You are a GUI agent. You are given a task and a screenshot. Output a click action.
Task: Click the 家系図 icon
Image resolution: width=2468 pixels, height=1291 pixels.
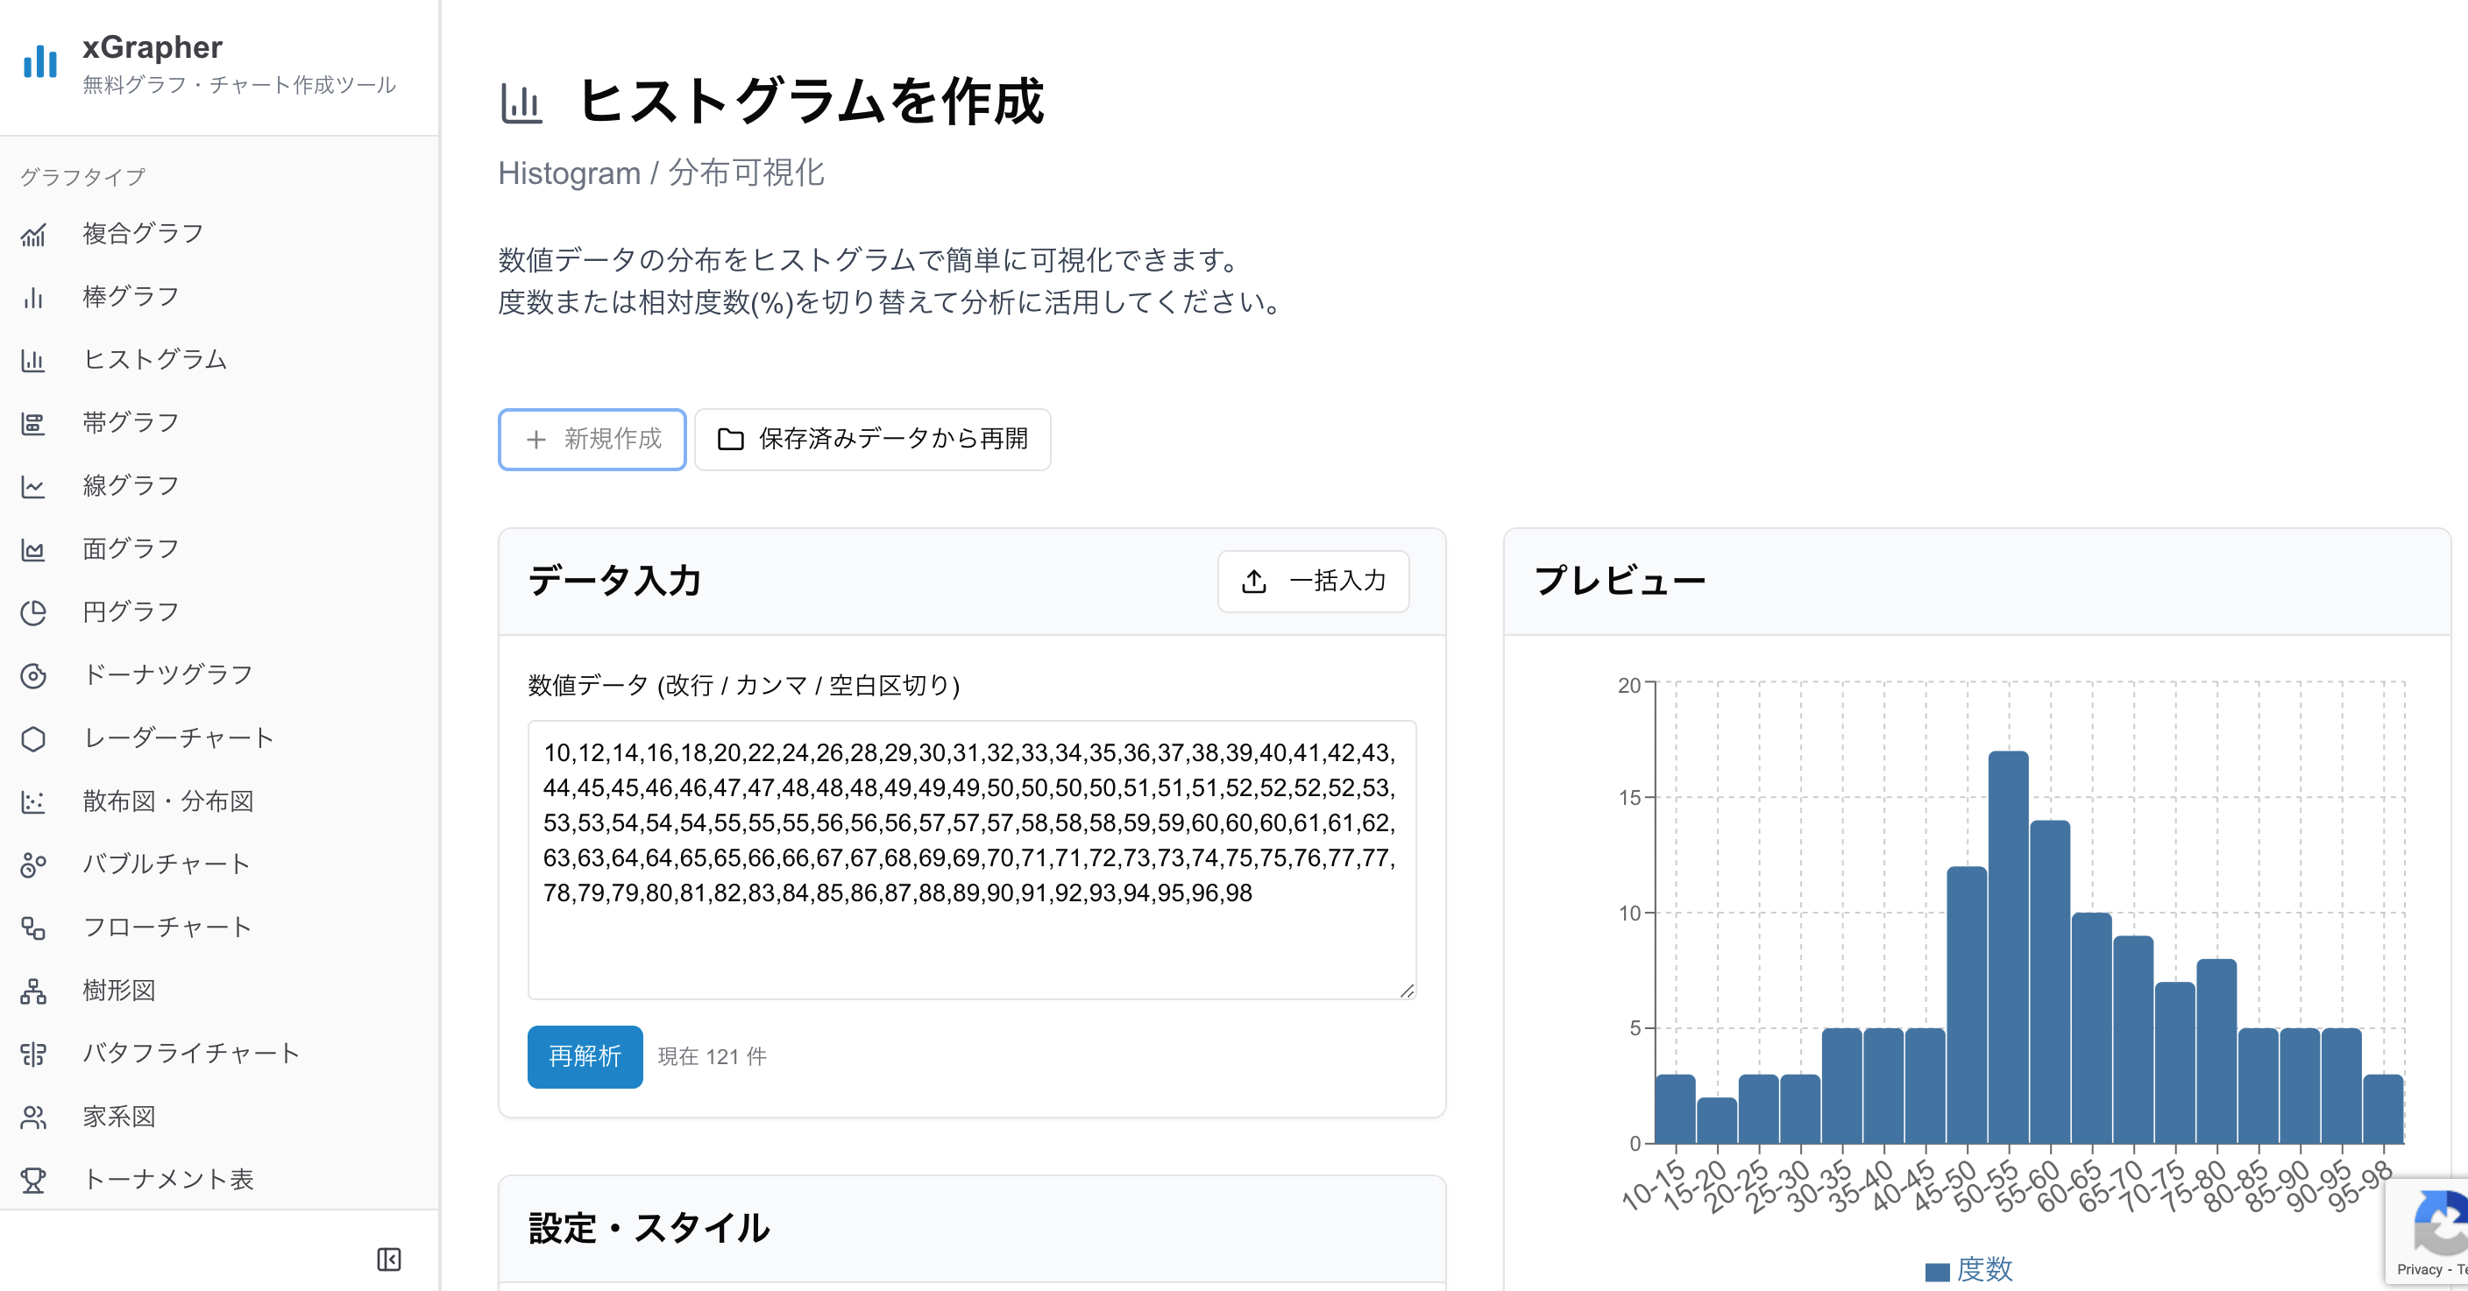pos(34,1117)
